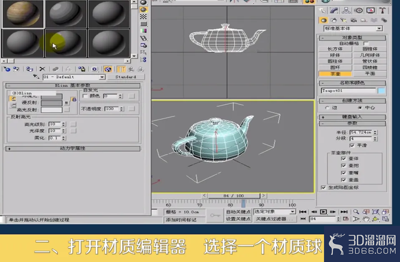Click Put Material to Scene icon
Image resolution: width=400 pixels, height=262 pixels.
click(17, 69)
